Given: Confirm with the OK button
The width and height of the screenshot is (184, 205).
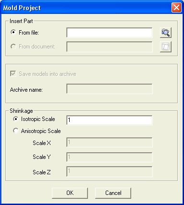Looking at the screenshot, I should pyautogui.click(x=70, y=193).
